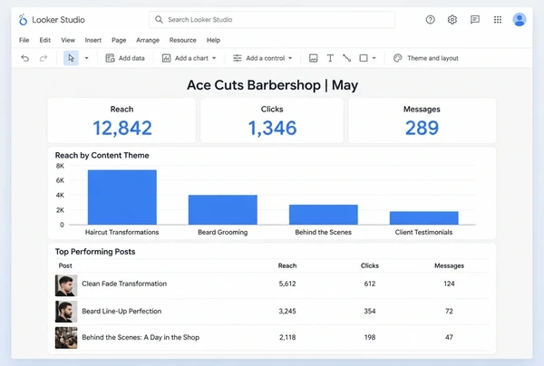Click the Redo arrow icon
544x366 pixels.
pos(44,58)
